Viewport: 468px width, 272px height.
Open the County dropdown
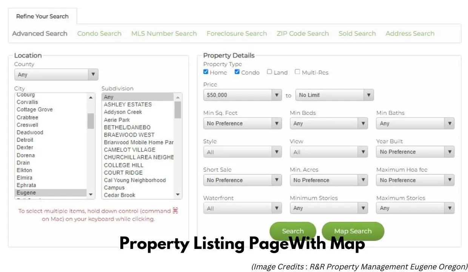[56, 74]
